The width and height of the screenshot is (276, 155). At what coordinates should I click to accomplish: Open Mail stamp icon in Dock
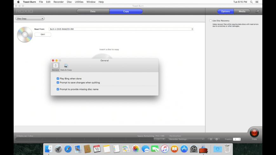point(78,149)
